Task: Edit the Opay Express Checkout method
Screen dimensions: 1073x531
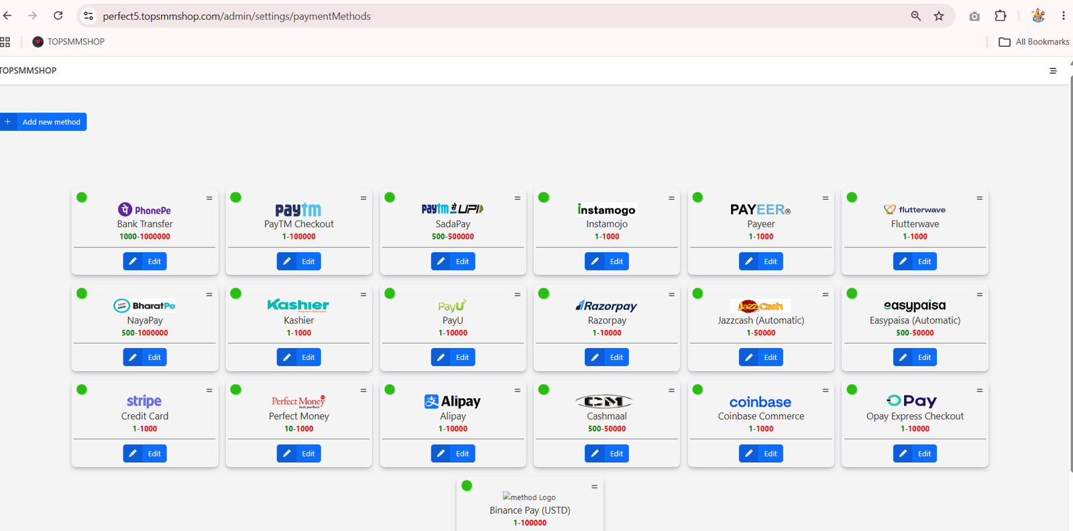Action: (x=915, y=454)
